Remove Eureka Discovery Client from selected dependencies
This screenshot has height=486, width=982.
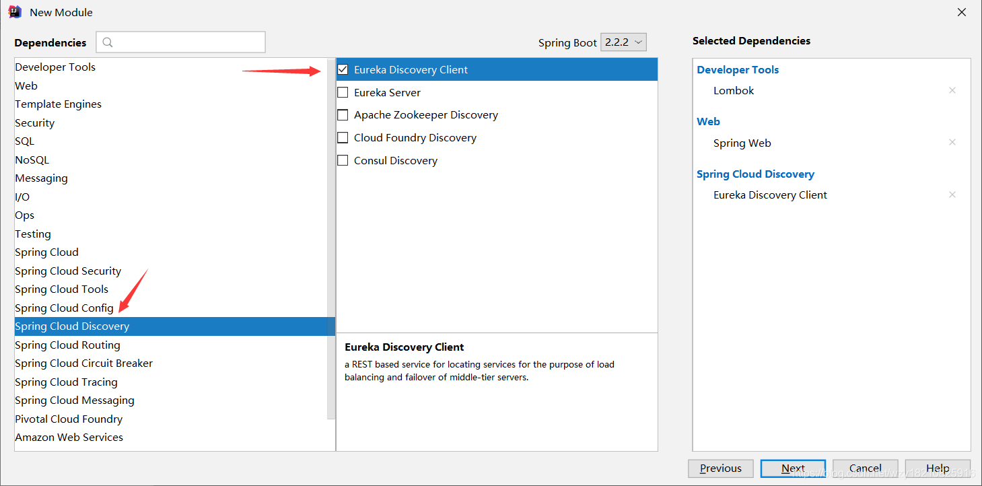[x=952, y=195]
